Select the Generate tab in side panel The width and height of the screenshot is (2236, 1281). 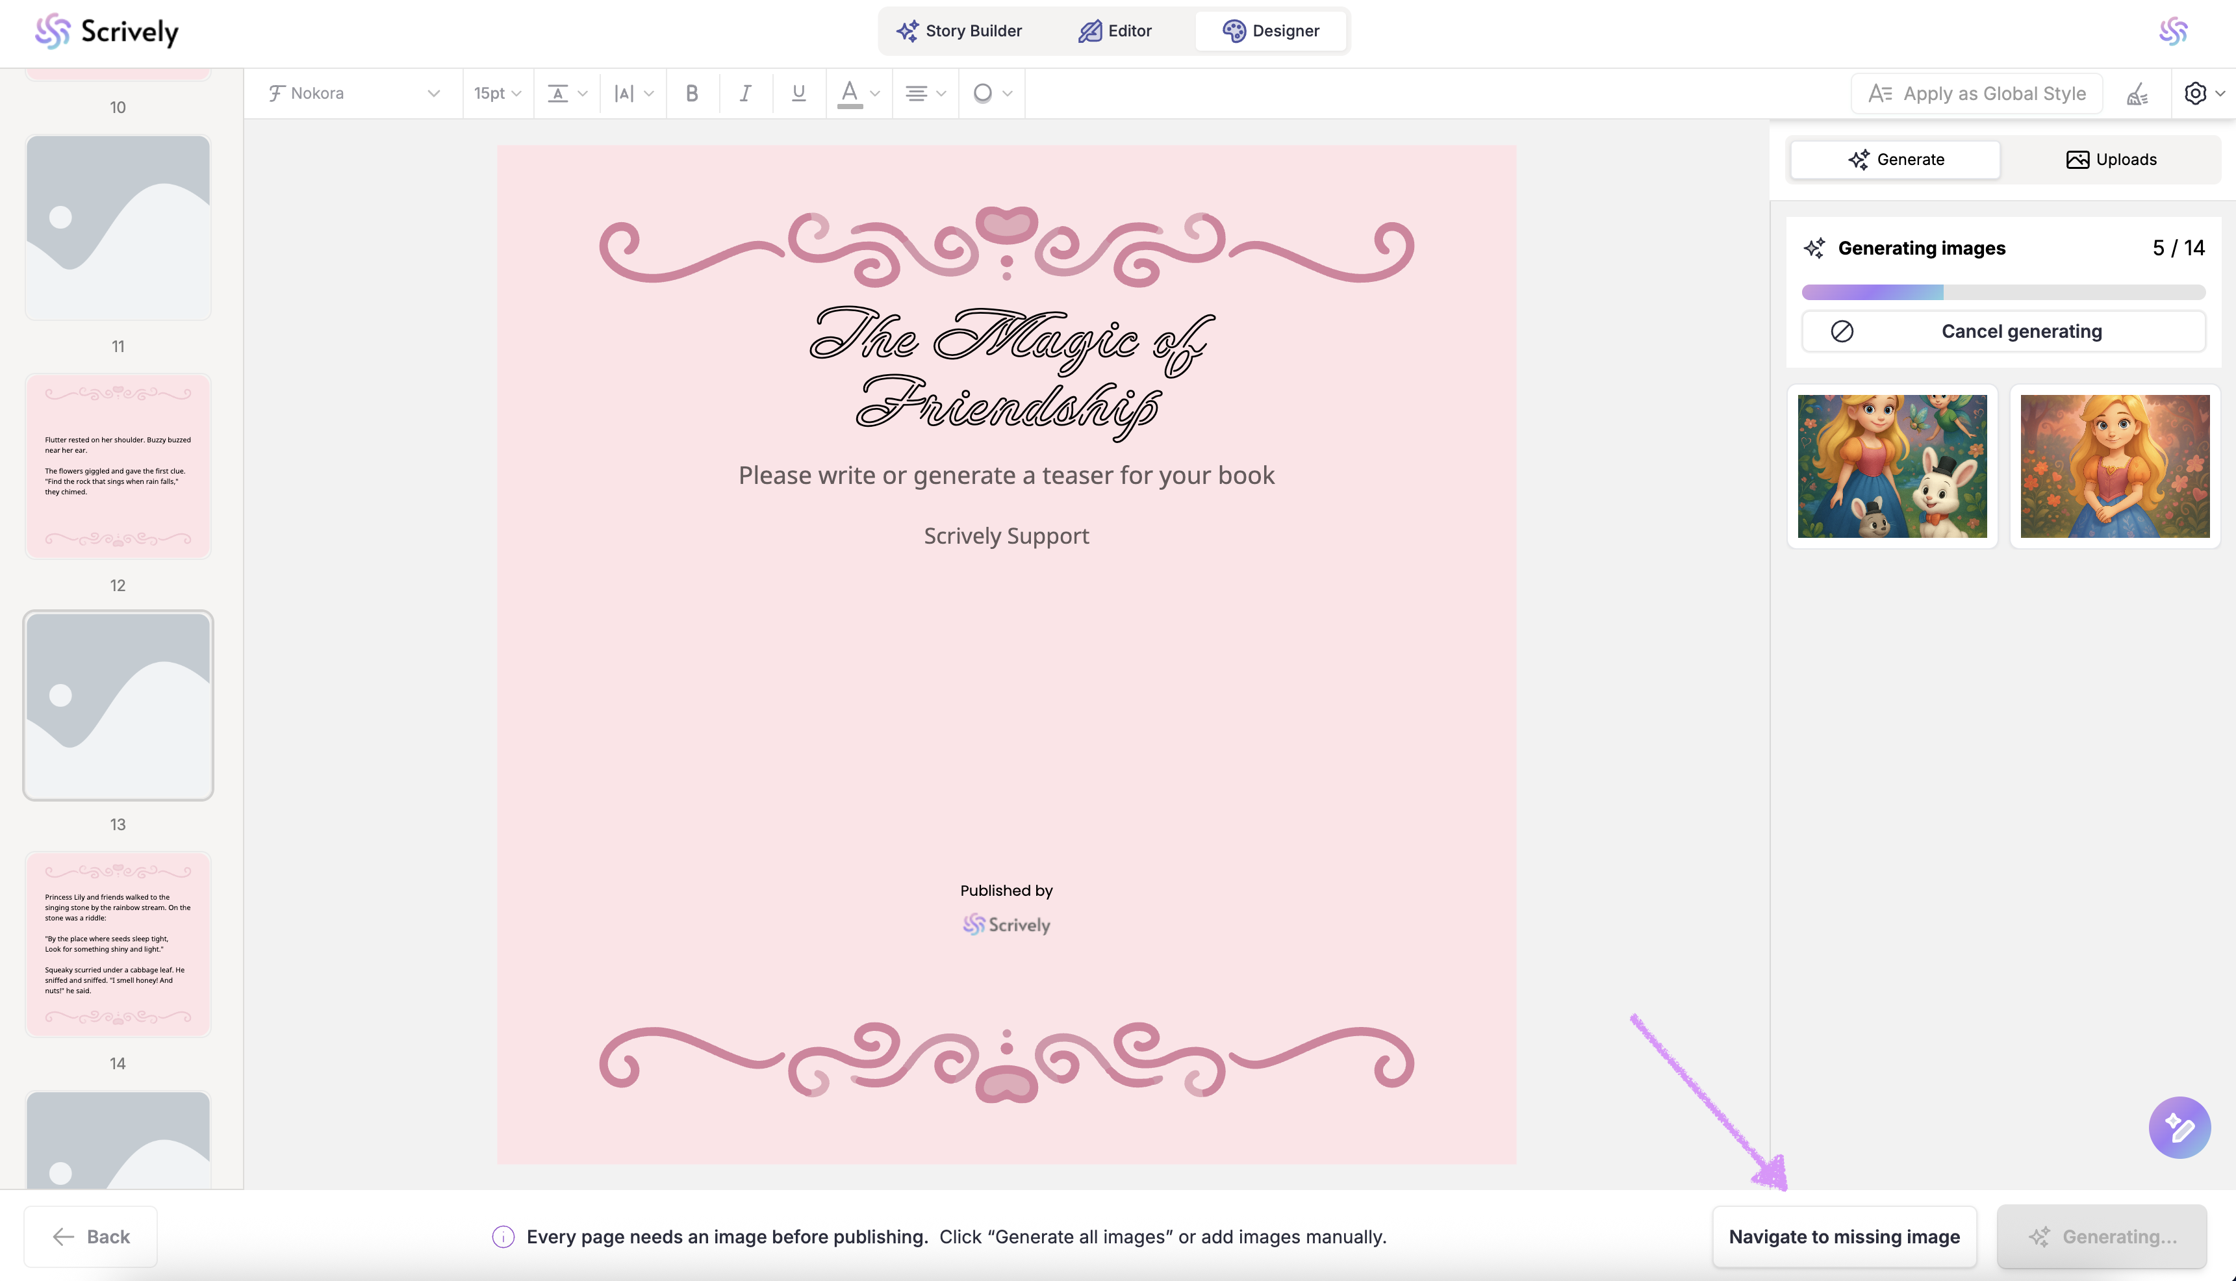[1896, 159]
